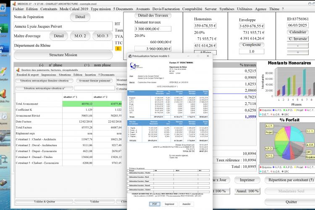Click the Valider & Quitter button

[45, 201]
